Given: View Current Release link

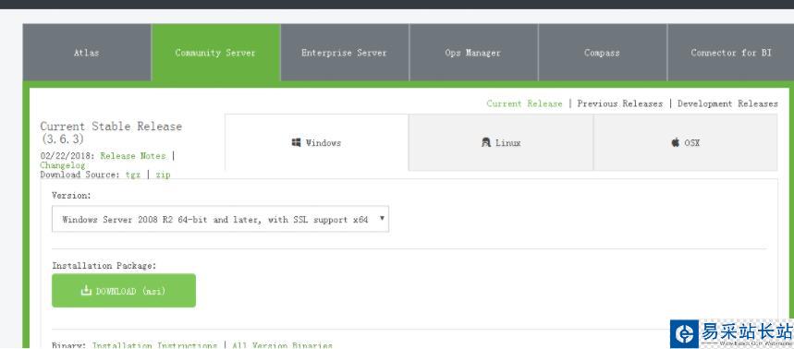Looking at the screenshot, I should pos(524,103).
